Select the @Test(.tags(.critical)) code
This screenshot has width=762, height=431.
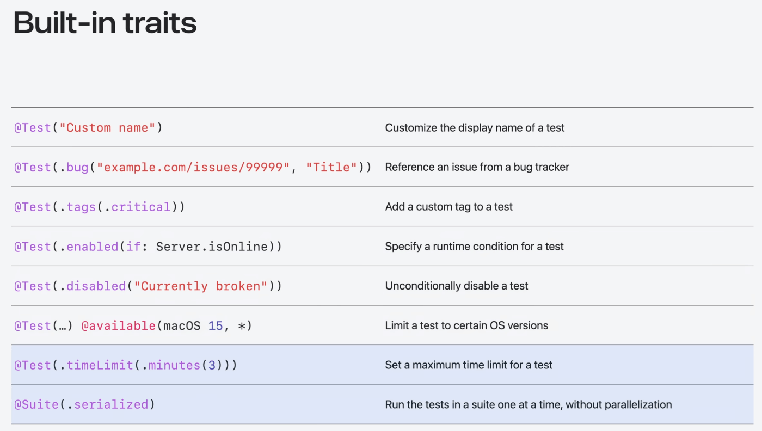coord(100,207)
